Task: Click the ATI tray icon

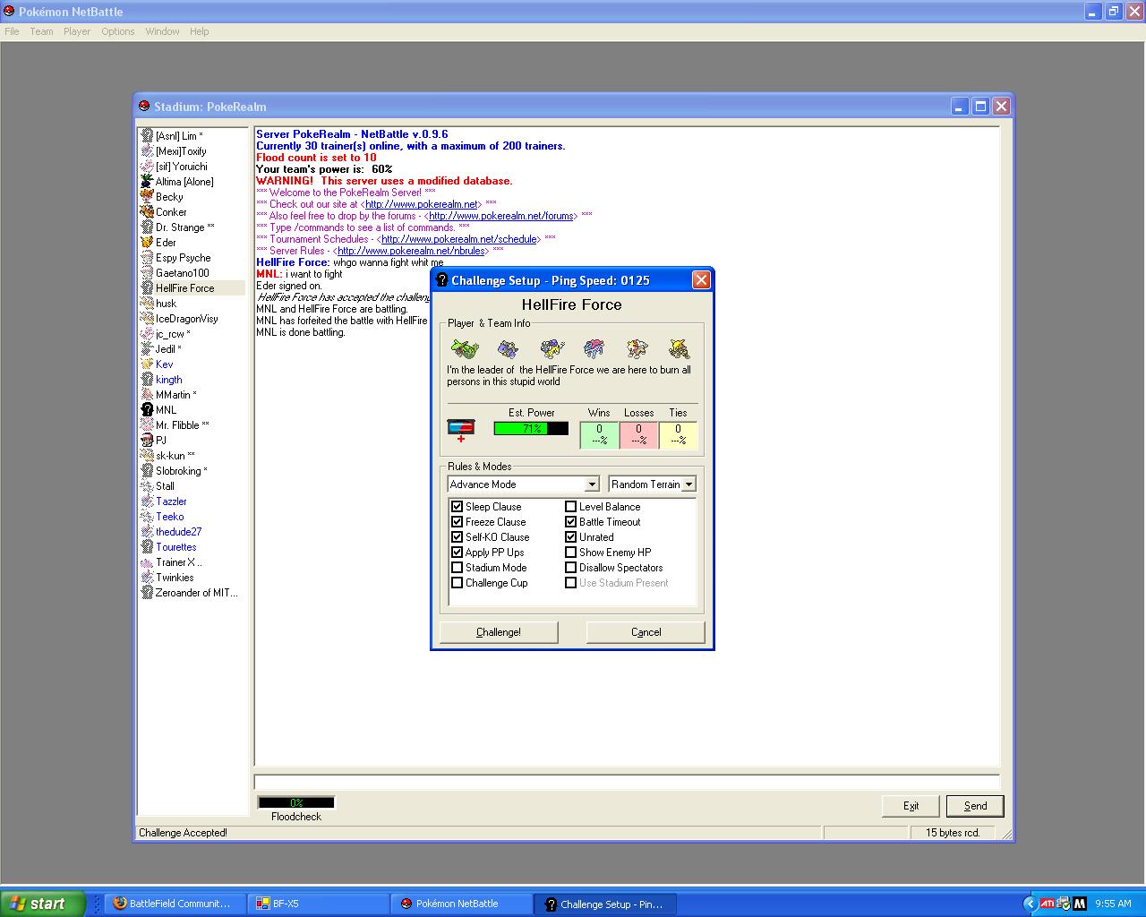Action: click(x=1048, y=904)
